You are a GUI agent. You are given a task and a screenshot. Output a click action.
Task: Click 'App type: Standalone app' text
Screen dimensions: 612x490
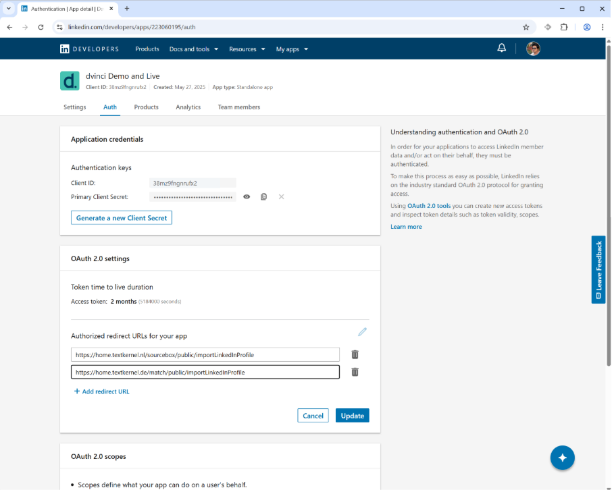pyautogui.click(x=243, y=87)
